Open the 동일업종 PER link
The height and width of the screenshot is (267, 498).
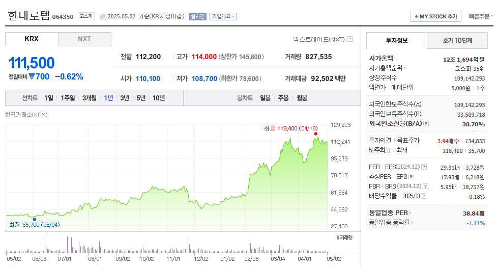388,212
